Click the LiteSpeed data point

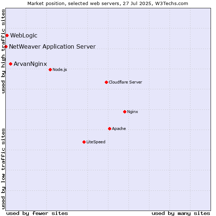(84, 142)
